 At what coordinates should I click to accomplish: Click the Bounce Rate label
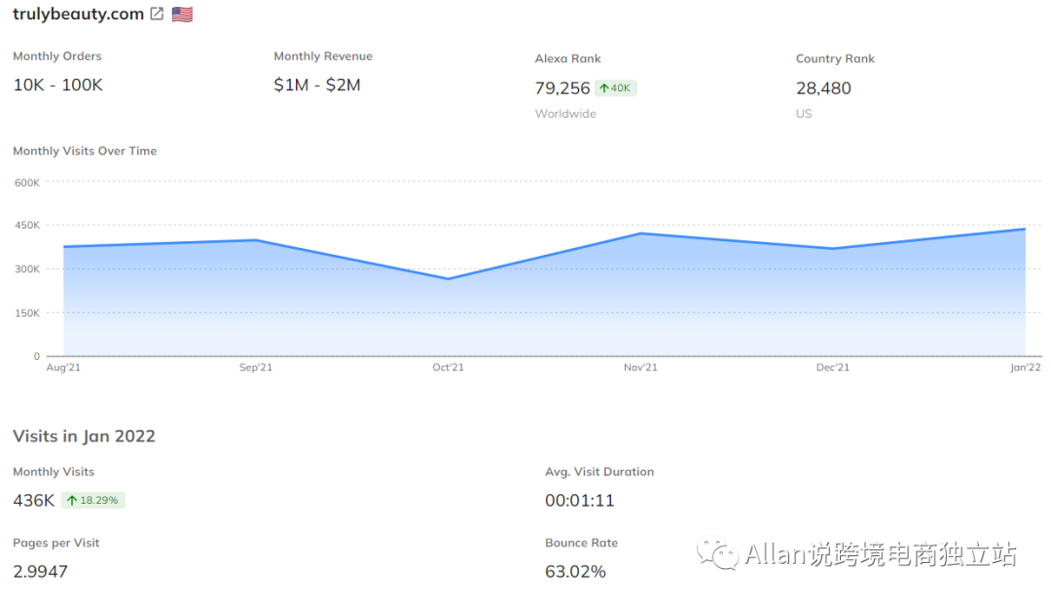(581, 544)
